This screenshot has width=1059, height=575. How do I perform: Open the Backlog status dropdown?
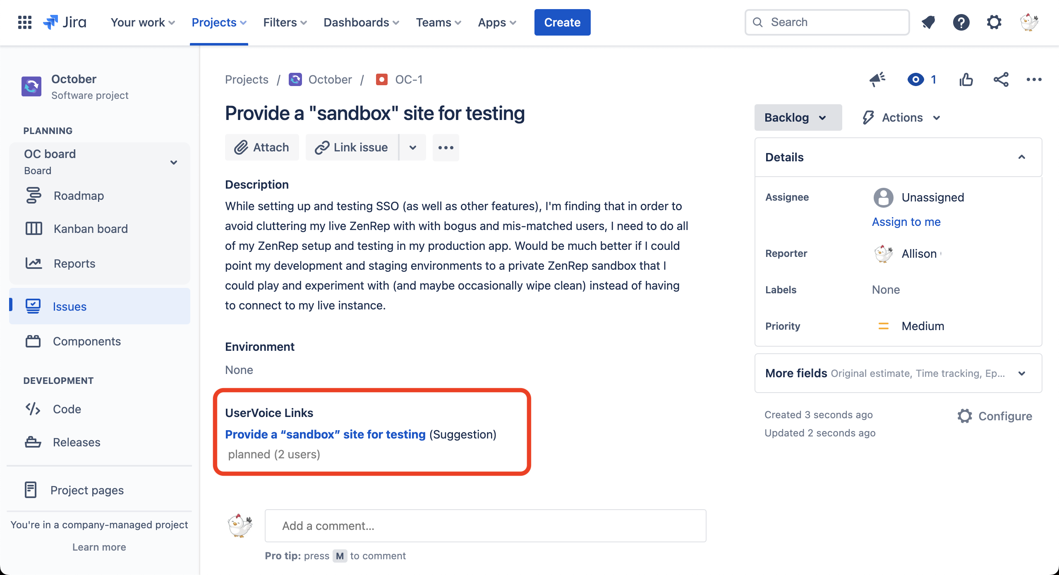coord(798,117)
